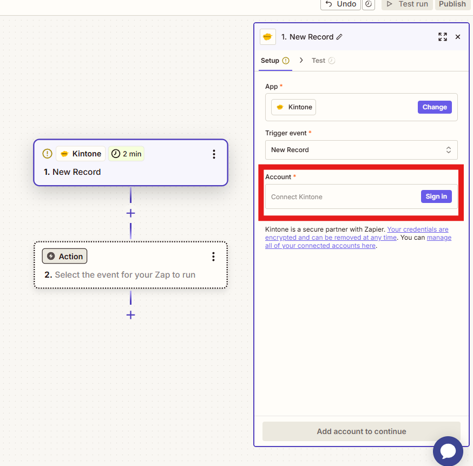Click the Kintone app chip
Viewport: 473px width, 466px height.
tap(293, 107)
